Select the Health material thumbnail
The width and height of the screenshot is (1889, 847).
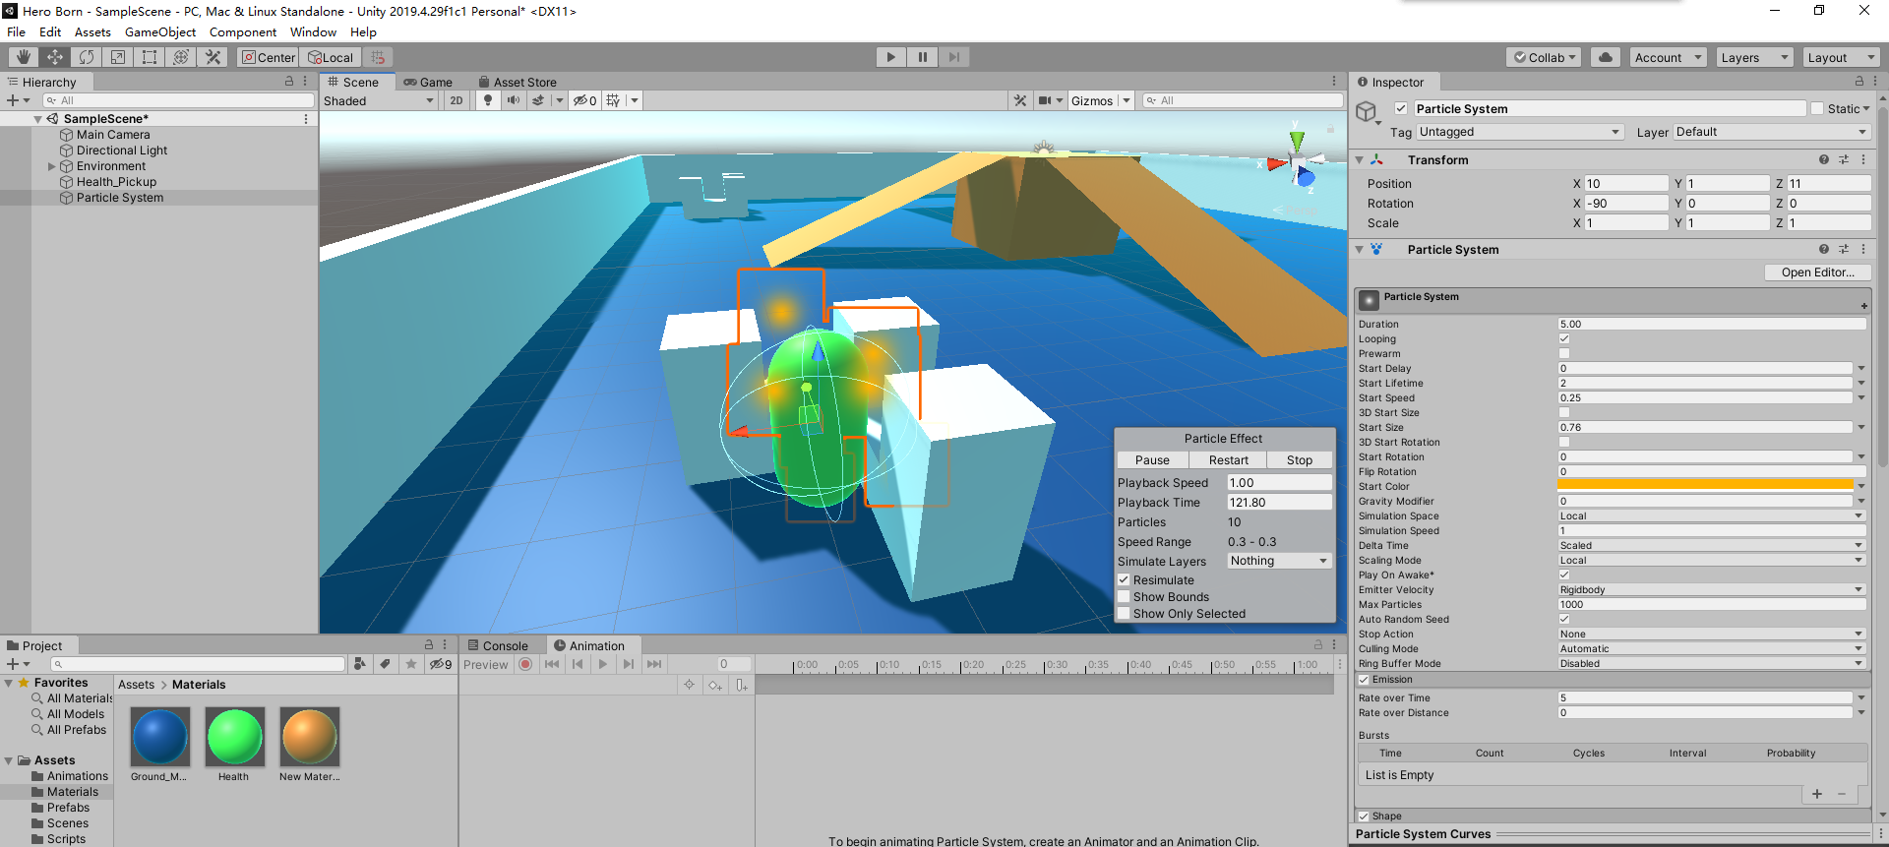[234, 737]
